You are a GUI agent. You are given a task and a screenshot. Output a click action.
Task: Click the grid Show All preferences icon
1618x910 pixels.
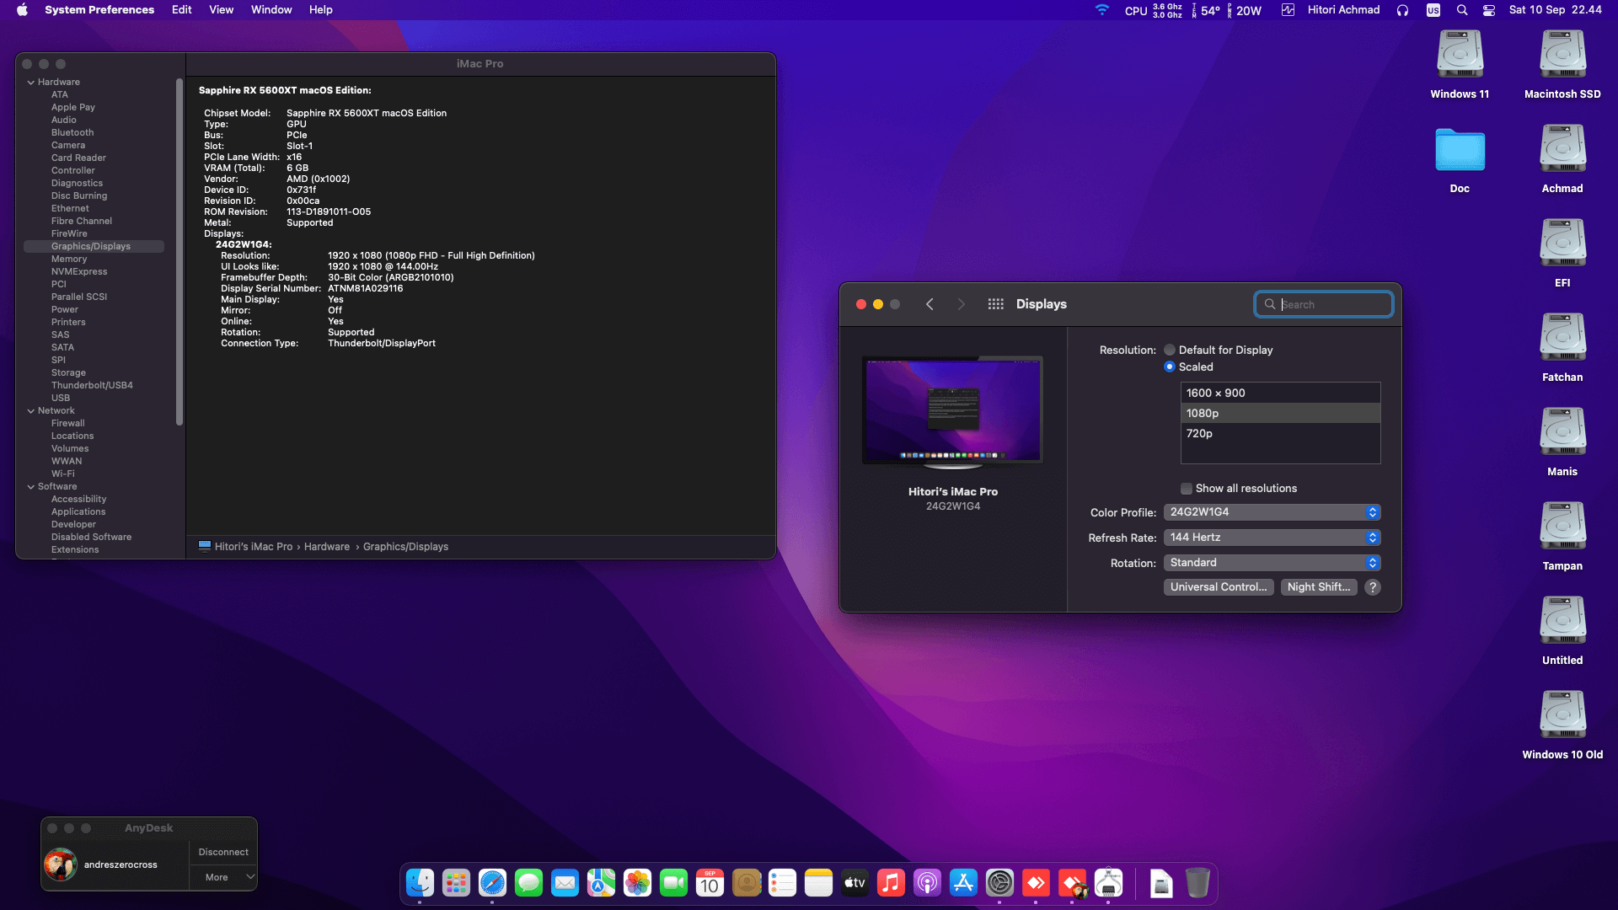pyautogui.click(x=995, y=304)
